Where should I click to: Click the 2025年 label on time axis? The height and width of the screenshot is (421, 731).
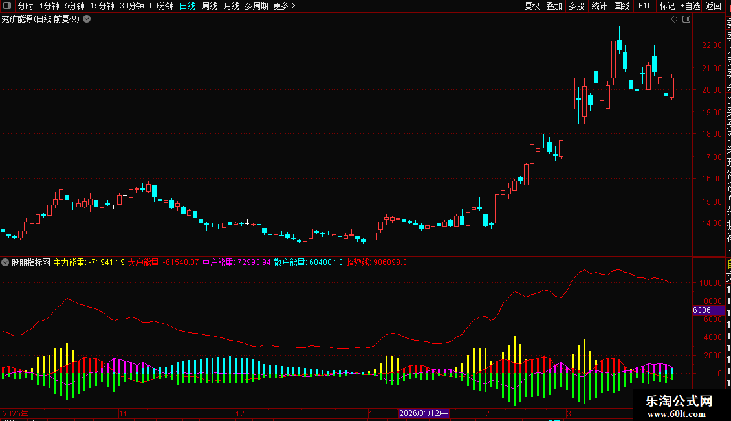click(16, 413)
